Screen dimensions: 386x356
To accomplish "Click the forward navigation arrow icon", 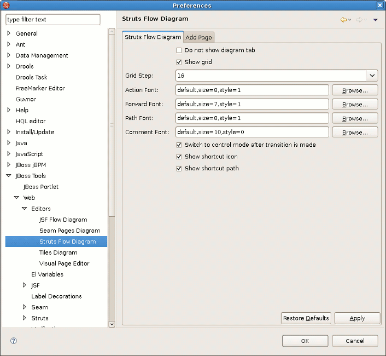I will point(359,20).
